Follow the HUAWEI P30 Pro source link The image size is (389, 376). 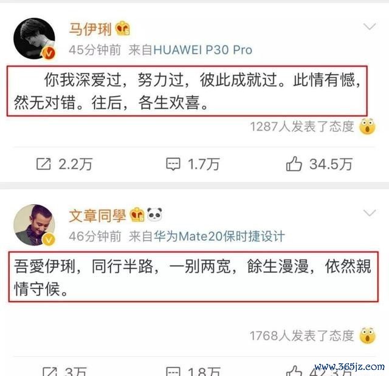pyautogui.click(x=203, y=50)
